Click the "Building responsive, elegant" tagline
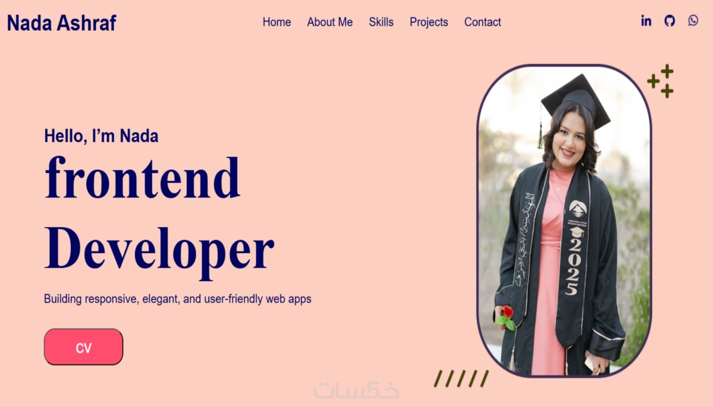The width and height of the screenshot is (713, 407). click(x=177, y=299)
